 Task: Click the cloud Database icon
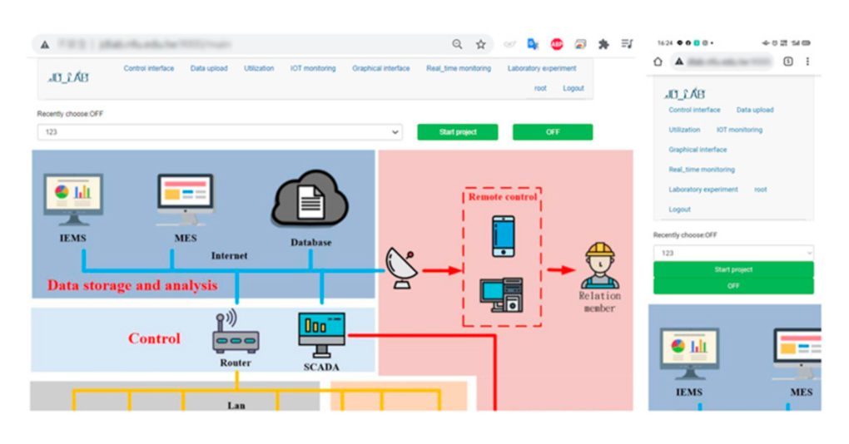tap(310, 200)
